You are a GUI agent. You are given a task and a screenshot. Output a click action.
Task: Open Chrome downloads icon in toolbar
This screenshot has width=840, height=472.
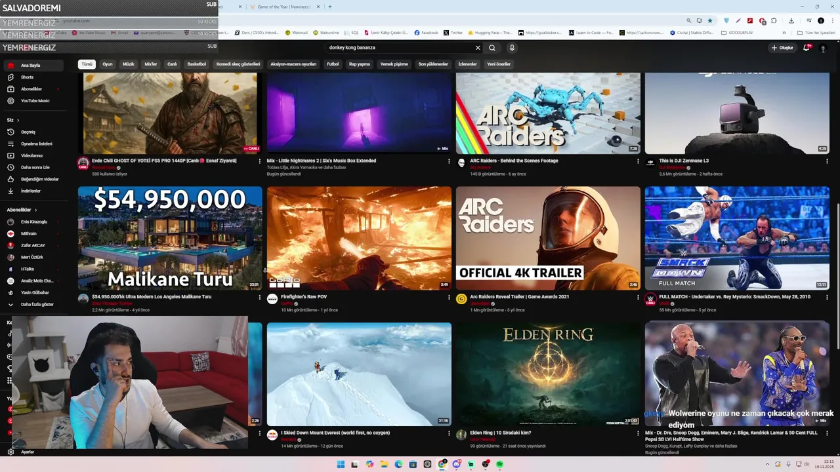click(x=791, y=21)
